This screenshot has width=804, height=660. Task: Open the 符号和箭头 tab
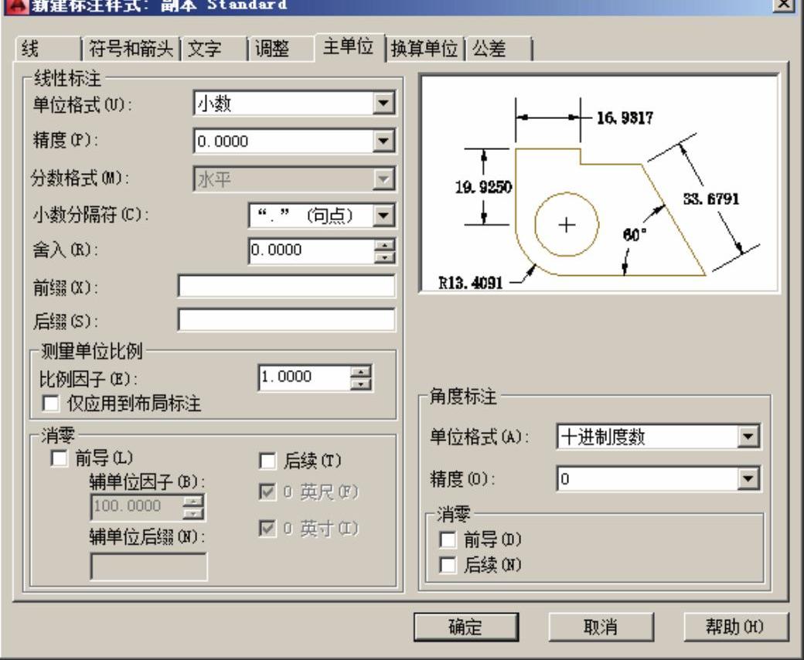(x=130, y=49)
